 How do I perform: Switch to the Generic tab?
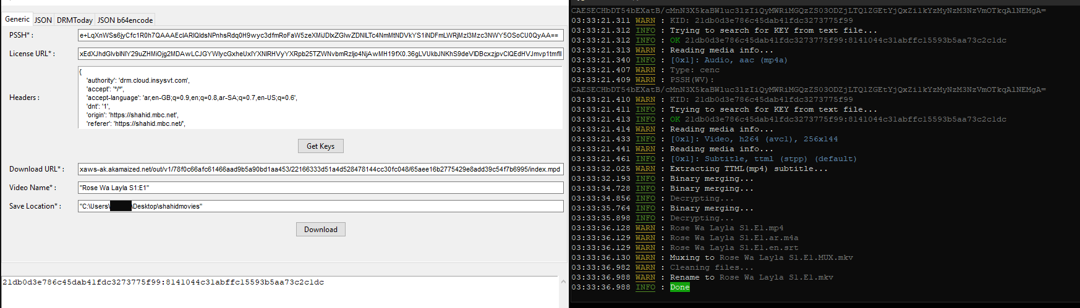tap(17, 19)
